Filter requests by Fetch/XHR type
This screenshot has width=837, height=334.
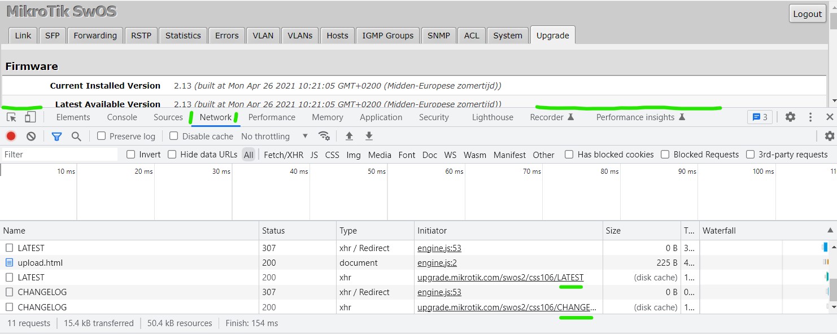tap(284, 155)
